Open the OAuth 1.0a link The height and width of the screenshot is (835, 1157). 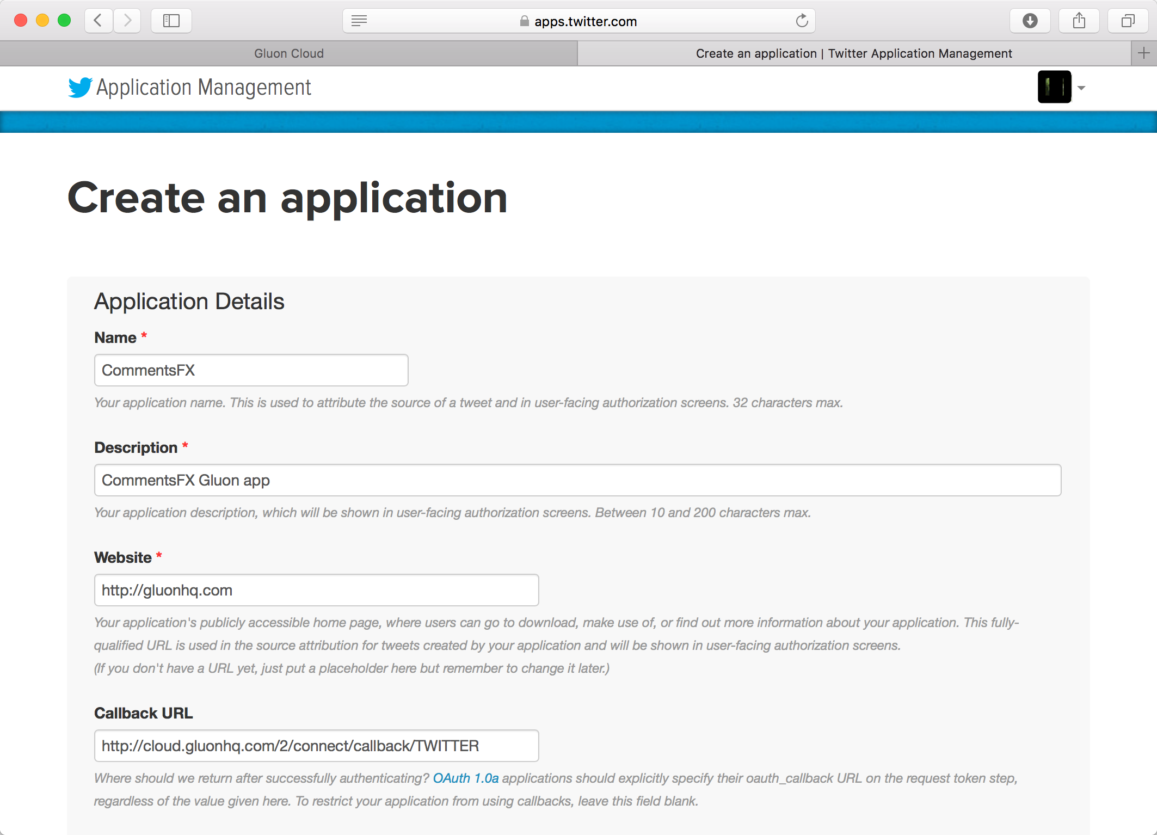[x=465, y=778]
